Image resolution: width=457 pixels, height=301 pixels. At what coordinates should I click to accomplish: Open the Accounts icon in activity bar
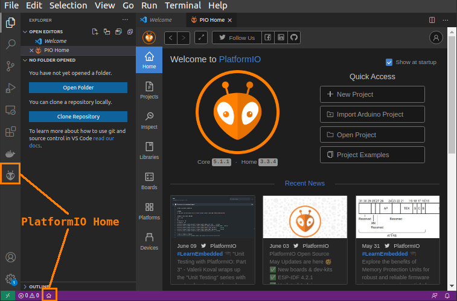pyautogui.click(x=10, y=257)
